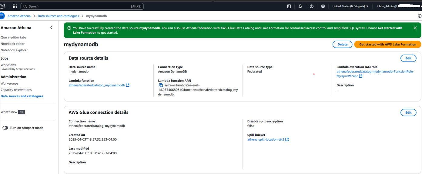Edit the Data source details
Viewport: 422px width, 174px height.
[x=408, y=58]
